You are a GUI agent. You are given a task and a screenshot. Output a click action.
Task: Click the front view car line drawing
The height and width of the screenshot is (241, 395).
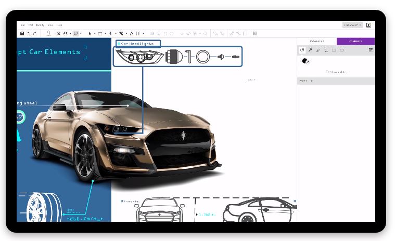click(159, 210)
